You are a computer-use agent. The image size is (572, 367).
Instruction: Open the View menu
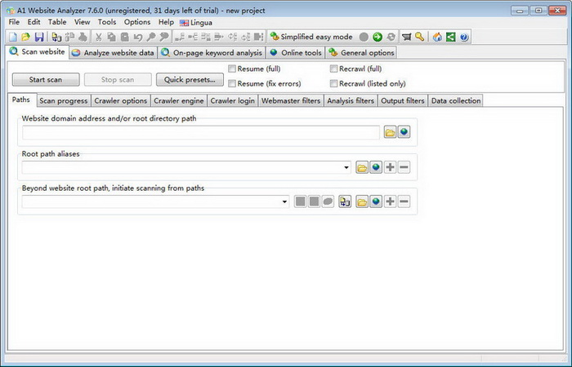pos(82,22)
